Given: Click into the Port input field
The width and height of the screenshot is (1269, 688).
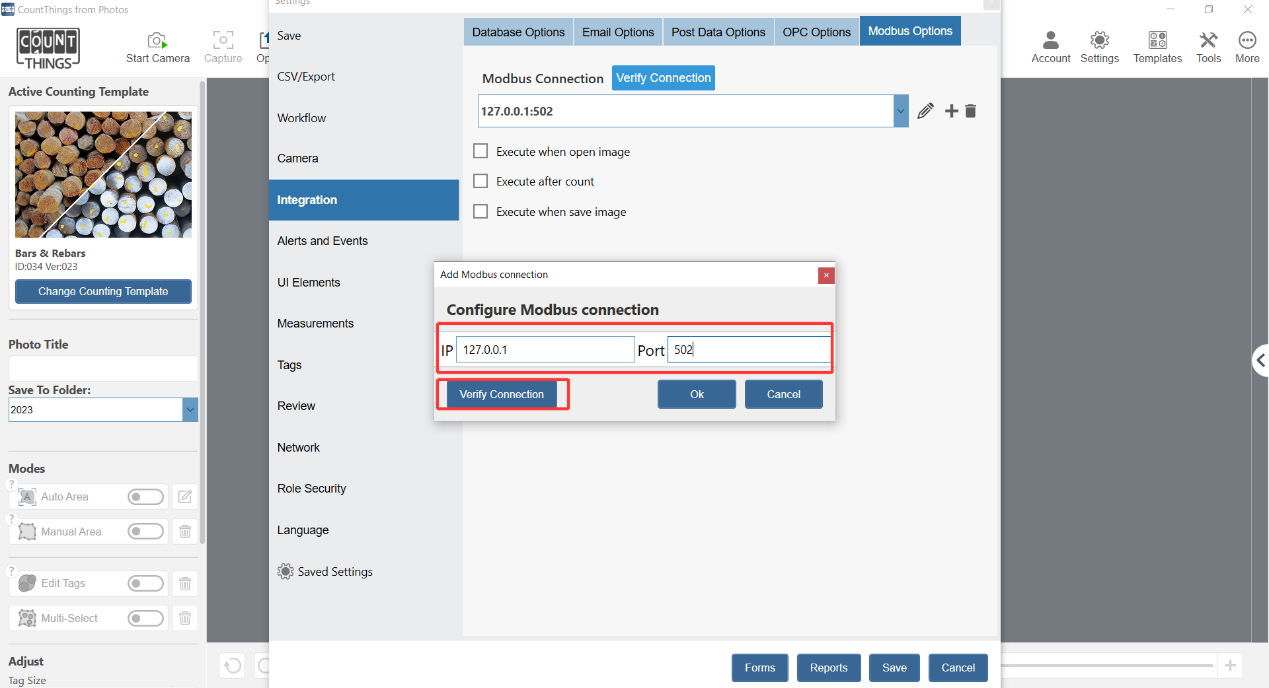Looking at the screenshot, I should pos(748,349).
